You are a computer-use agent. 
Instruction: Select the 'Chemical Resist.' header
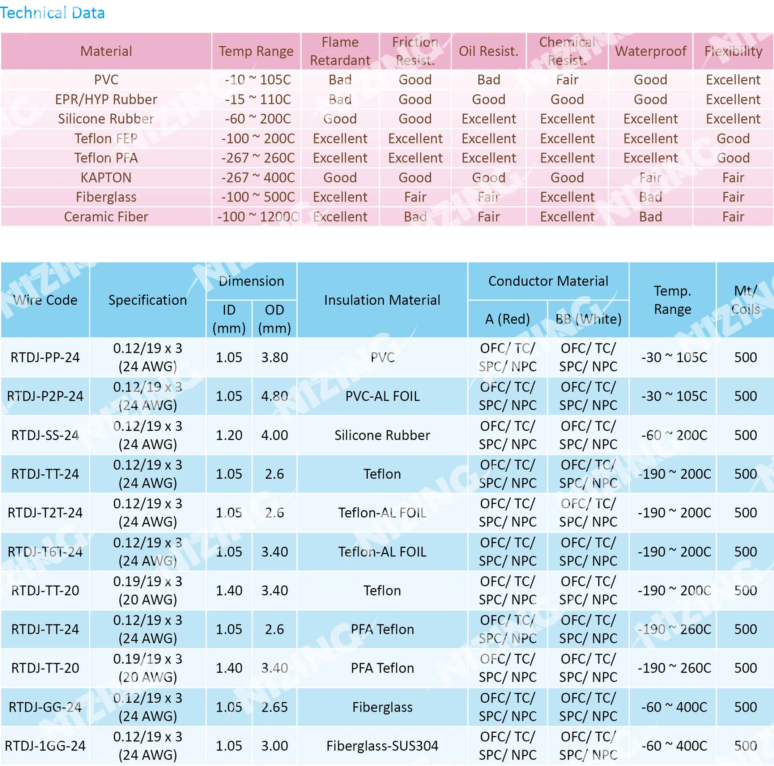pyautogui.click(x=567, y=51)
